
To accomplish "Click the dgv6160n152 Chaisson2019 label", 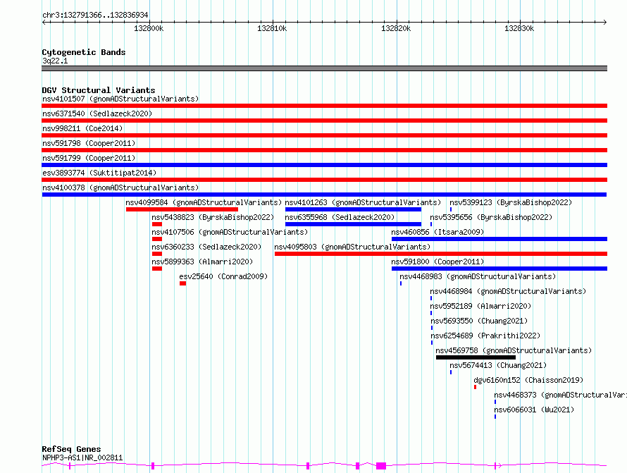I will point(528,380).
